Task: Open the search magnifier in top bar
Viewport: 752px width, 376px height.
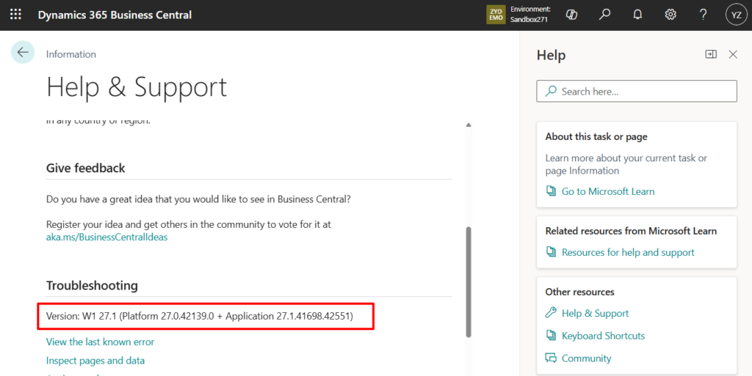Action: (604, 15)
